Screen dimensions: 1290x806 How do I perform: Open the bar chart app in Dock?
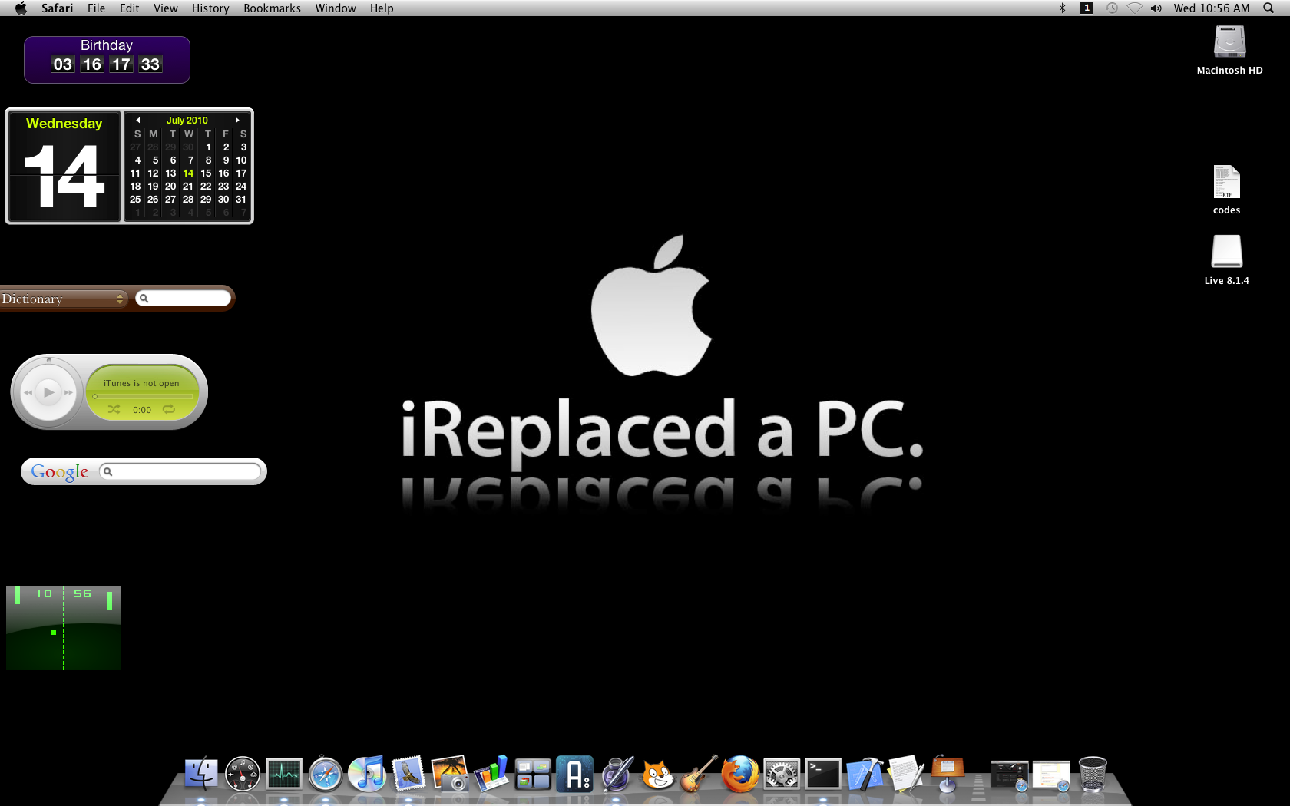coord(491,774)
